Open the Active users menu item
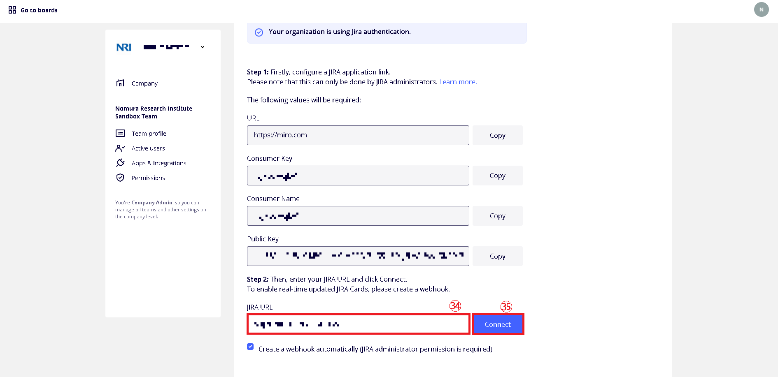This screenshot has width=778, height=377. [148, 148]
